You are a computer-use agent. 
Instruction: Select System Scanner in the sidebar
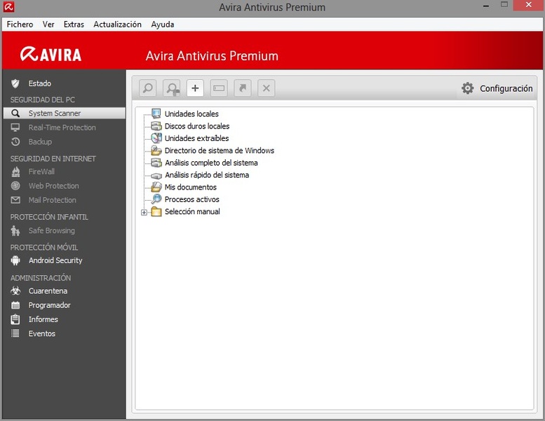click(x=64, y=114)
